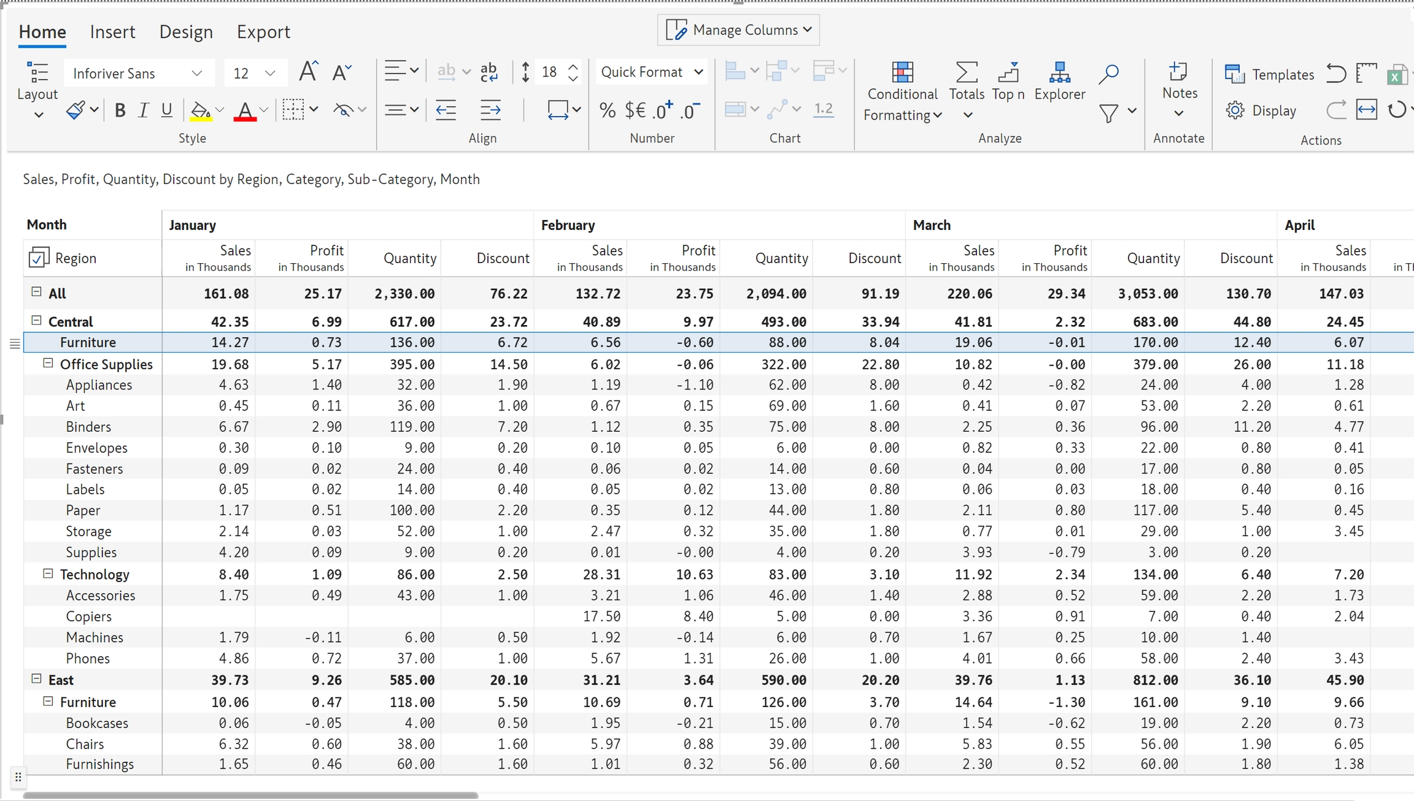Open the Top n ranking tool
1414x801 pixels.
point(1008,74)
